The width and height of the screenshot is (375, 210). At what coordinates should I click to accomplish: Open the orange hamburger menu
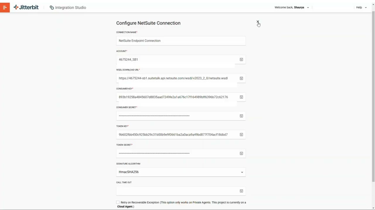[5, 7]
